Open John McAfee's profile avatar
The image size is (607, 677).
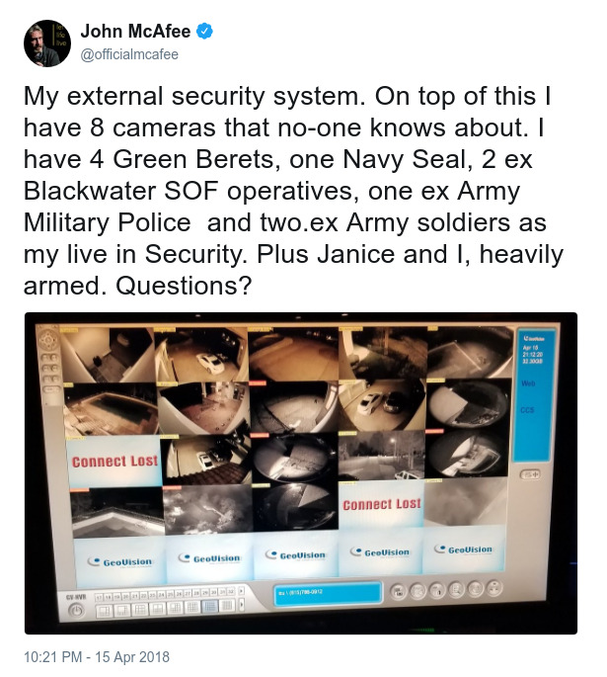[x=47, y=43]
